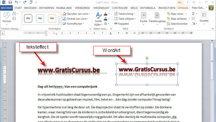Switch to the INVOEGEN tab
The image size is (216, 122).
coord(30,8)
